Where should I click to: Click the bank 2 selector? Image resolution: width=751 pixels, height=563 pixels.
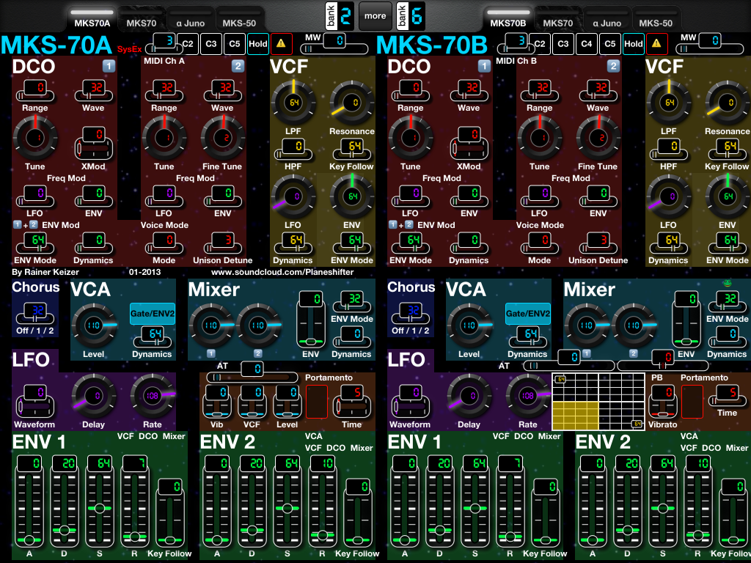pos(340,16)
